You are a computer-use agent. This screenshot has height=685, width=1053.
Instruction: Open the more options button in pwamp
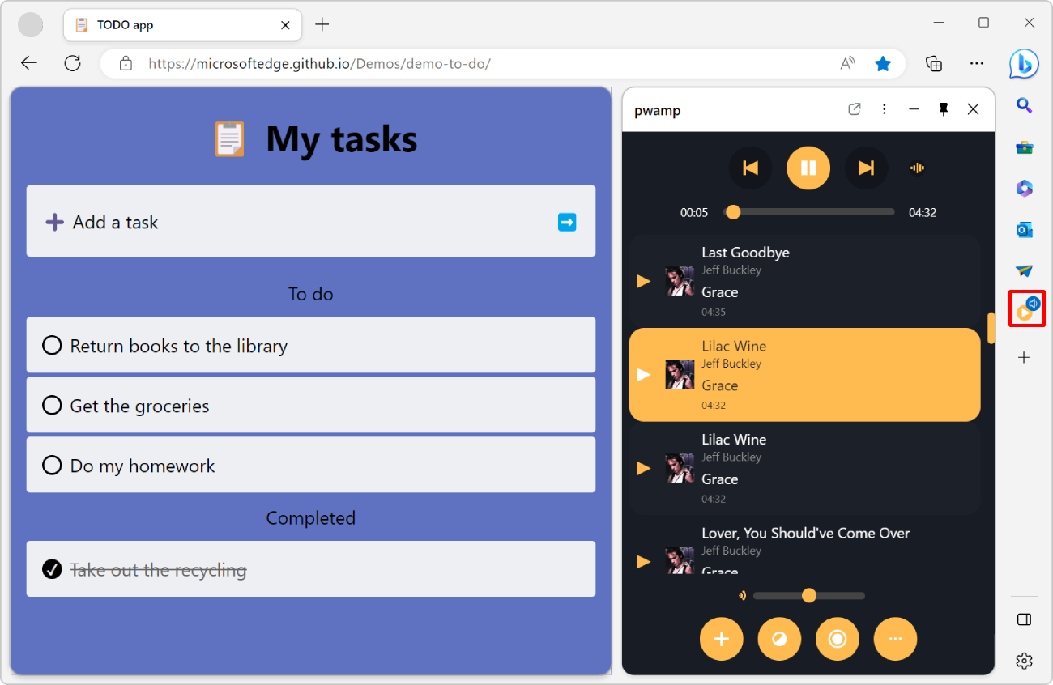pyautogui.click(x=895, y=639)
